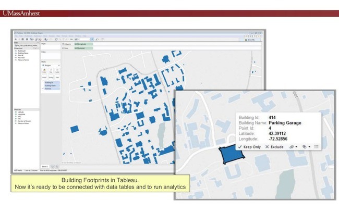Screen dimensions: 339x212
Task: Click the Building Id value '414' in tooltip
Action: (x=272, y=117)
